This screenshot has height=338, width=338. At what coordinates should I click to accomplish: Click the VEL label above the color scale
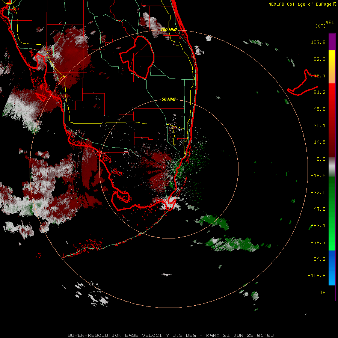click(330, 23)
